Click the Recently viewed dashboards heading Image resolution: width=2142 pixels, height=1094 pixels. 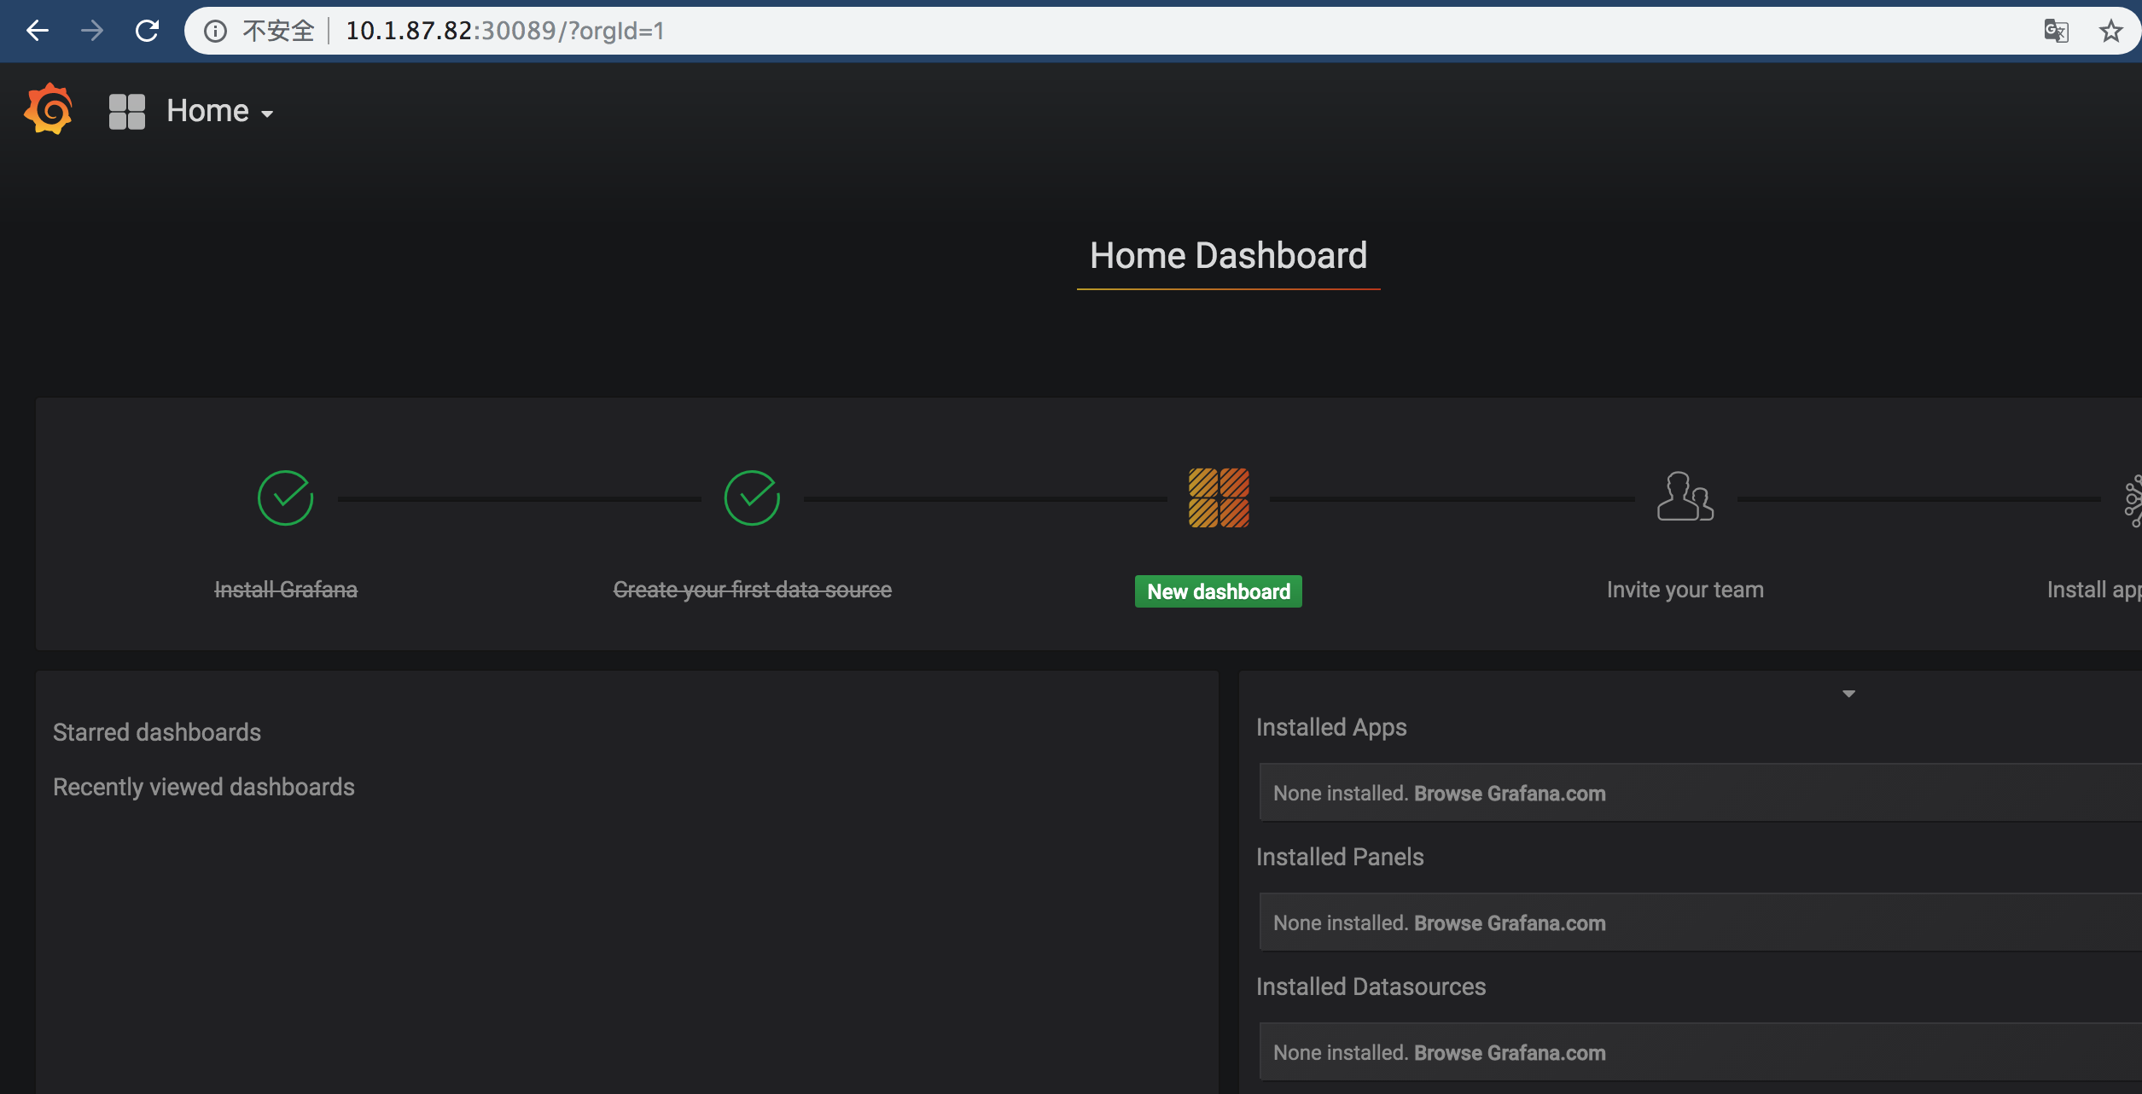[204, 787]
